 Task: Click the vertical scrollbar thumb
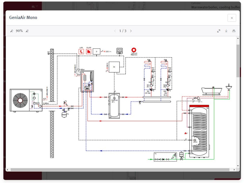[x=238, y=61]
